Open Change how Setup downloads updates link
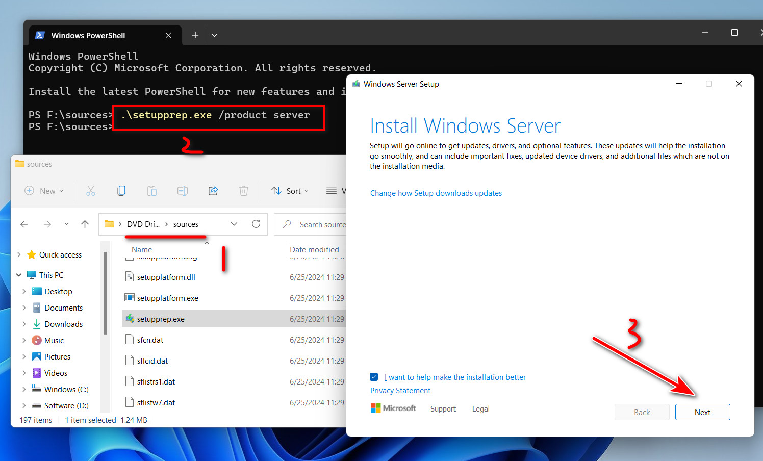This screenshot has width=763, height=461. [x=436, y=193]
